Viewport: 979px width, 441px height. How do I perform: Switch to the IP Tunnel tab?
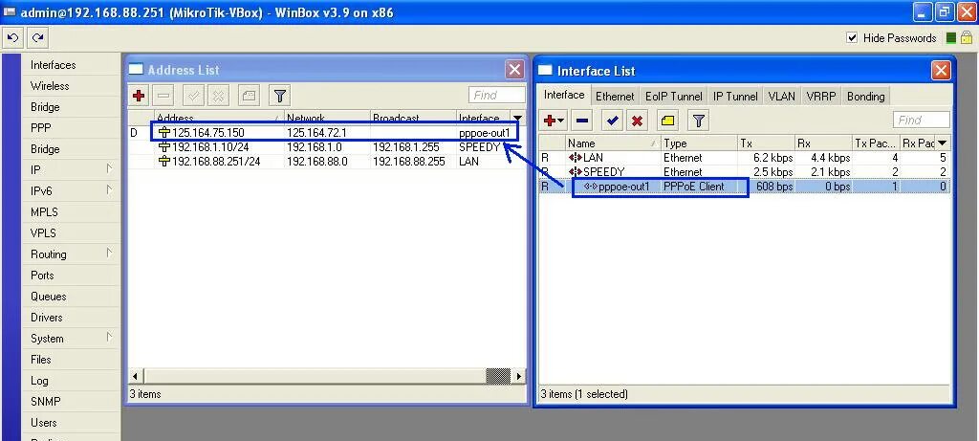coord(735,97)
